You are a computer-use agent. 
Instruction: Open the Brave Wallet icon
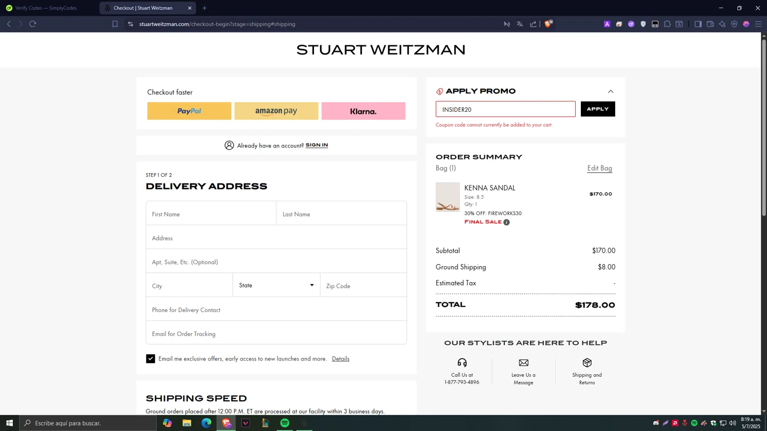(x=710, y=24)
